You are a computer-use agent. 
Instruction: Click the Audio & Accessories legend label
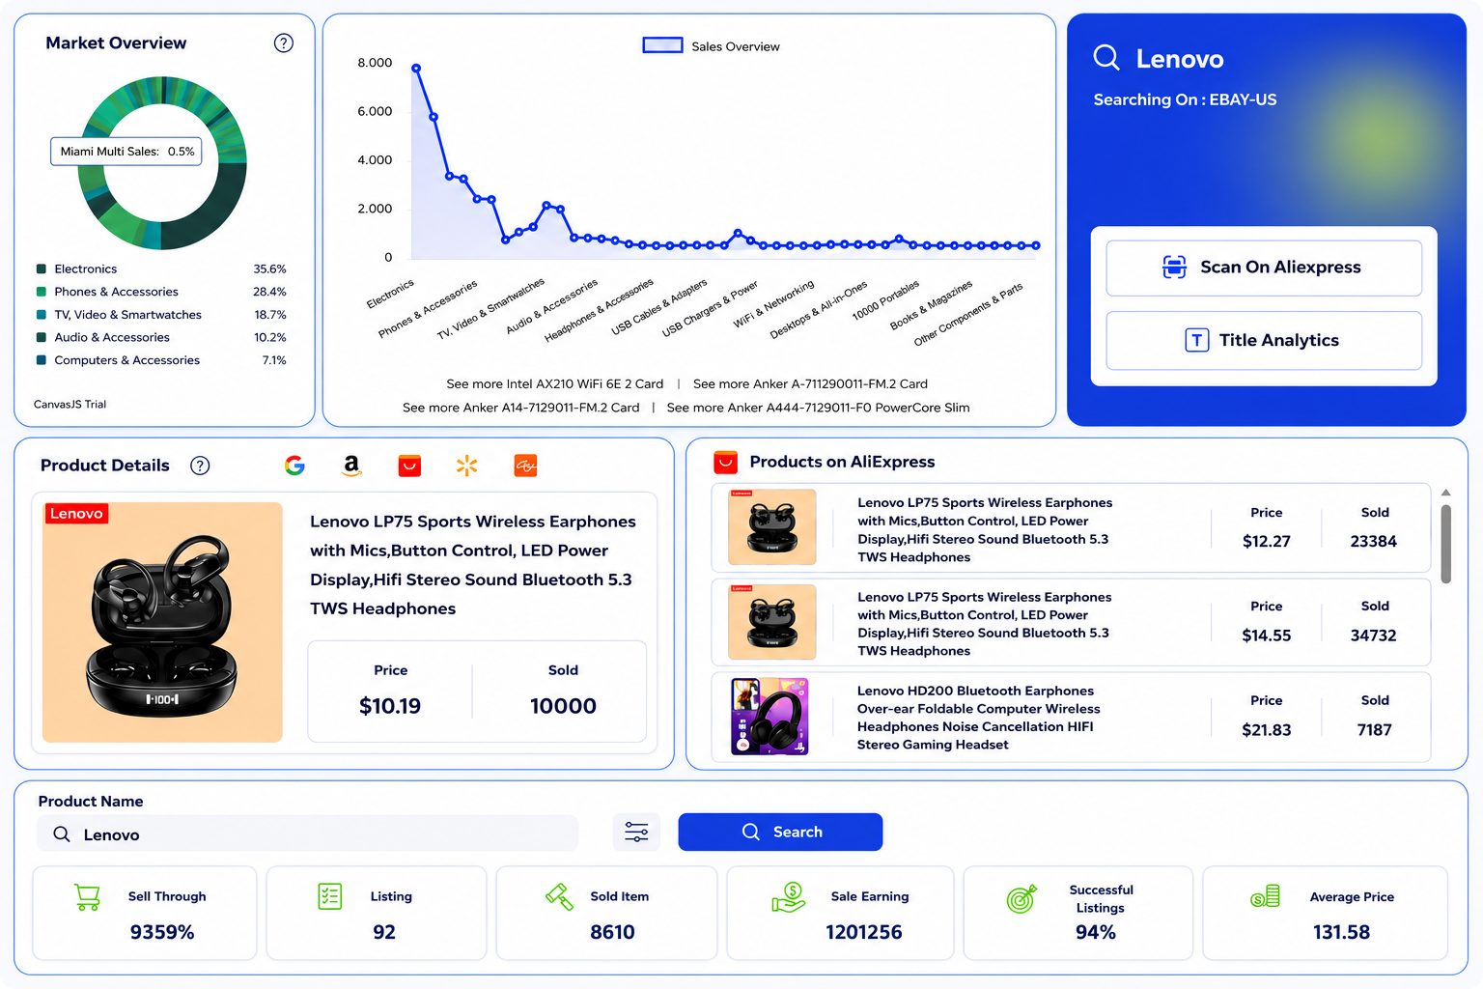click(x=112, y=337)
